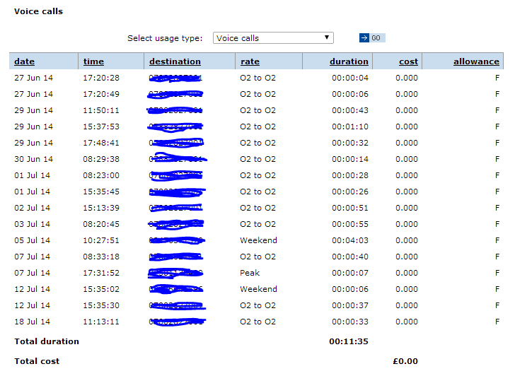Click the Weekend rate on 12 Jul 14

pyautogui.click(x=258, y=289)
